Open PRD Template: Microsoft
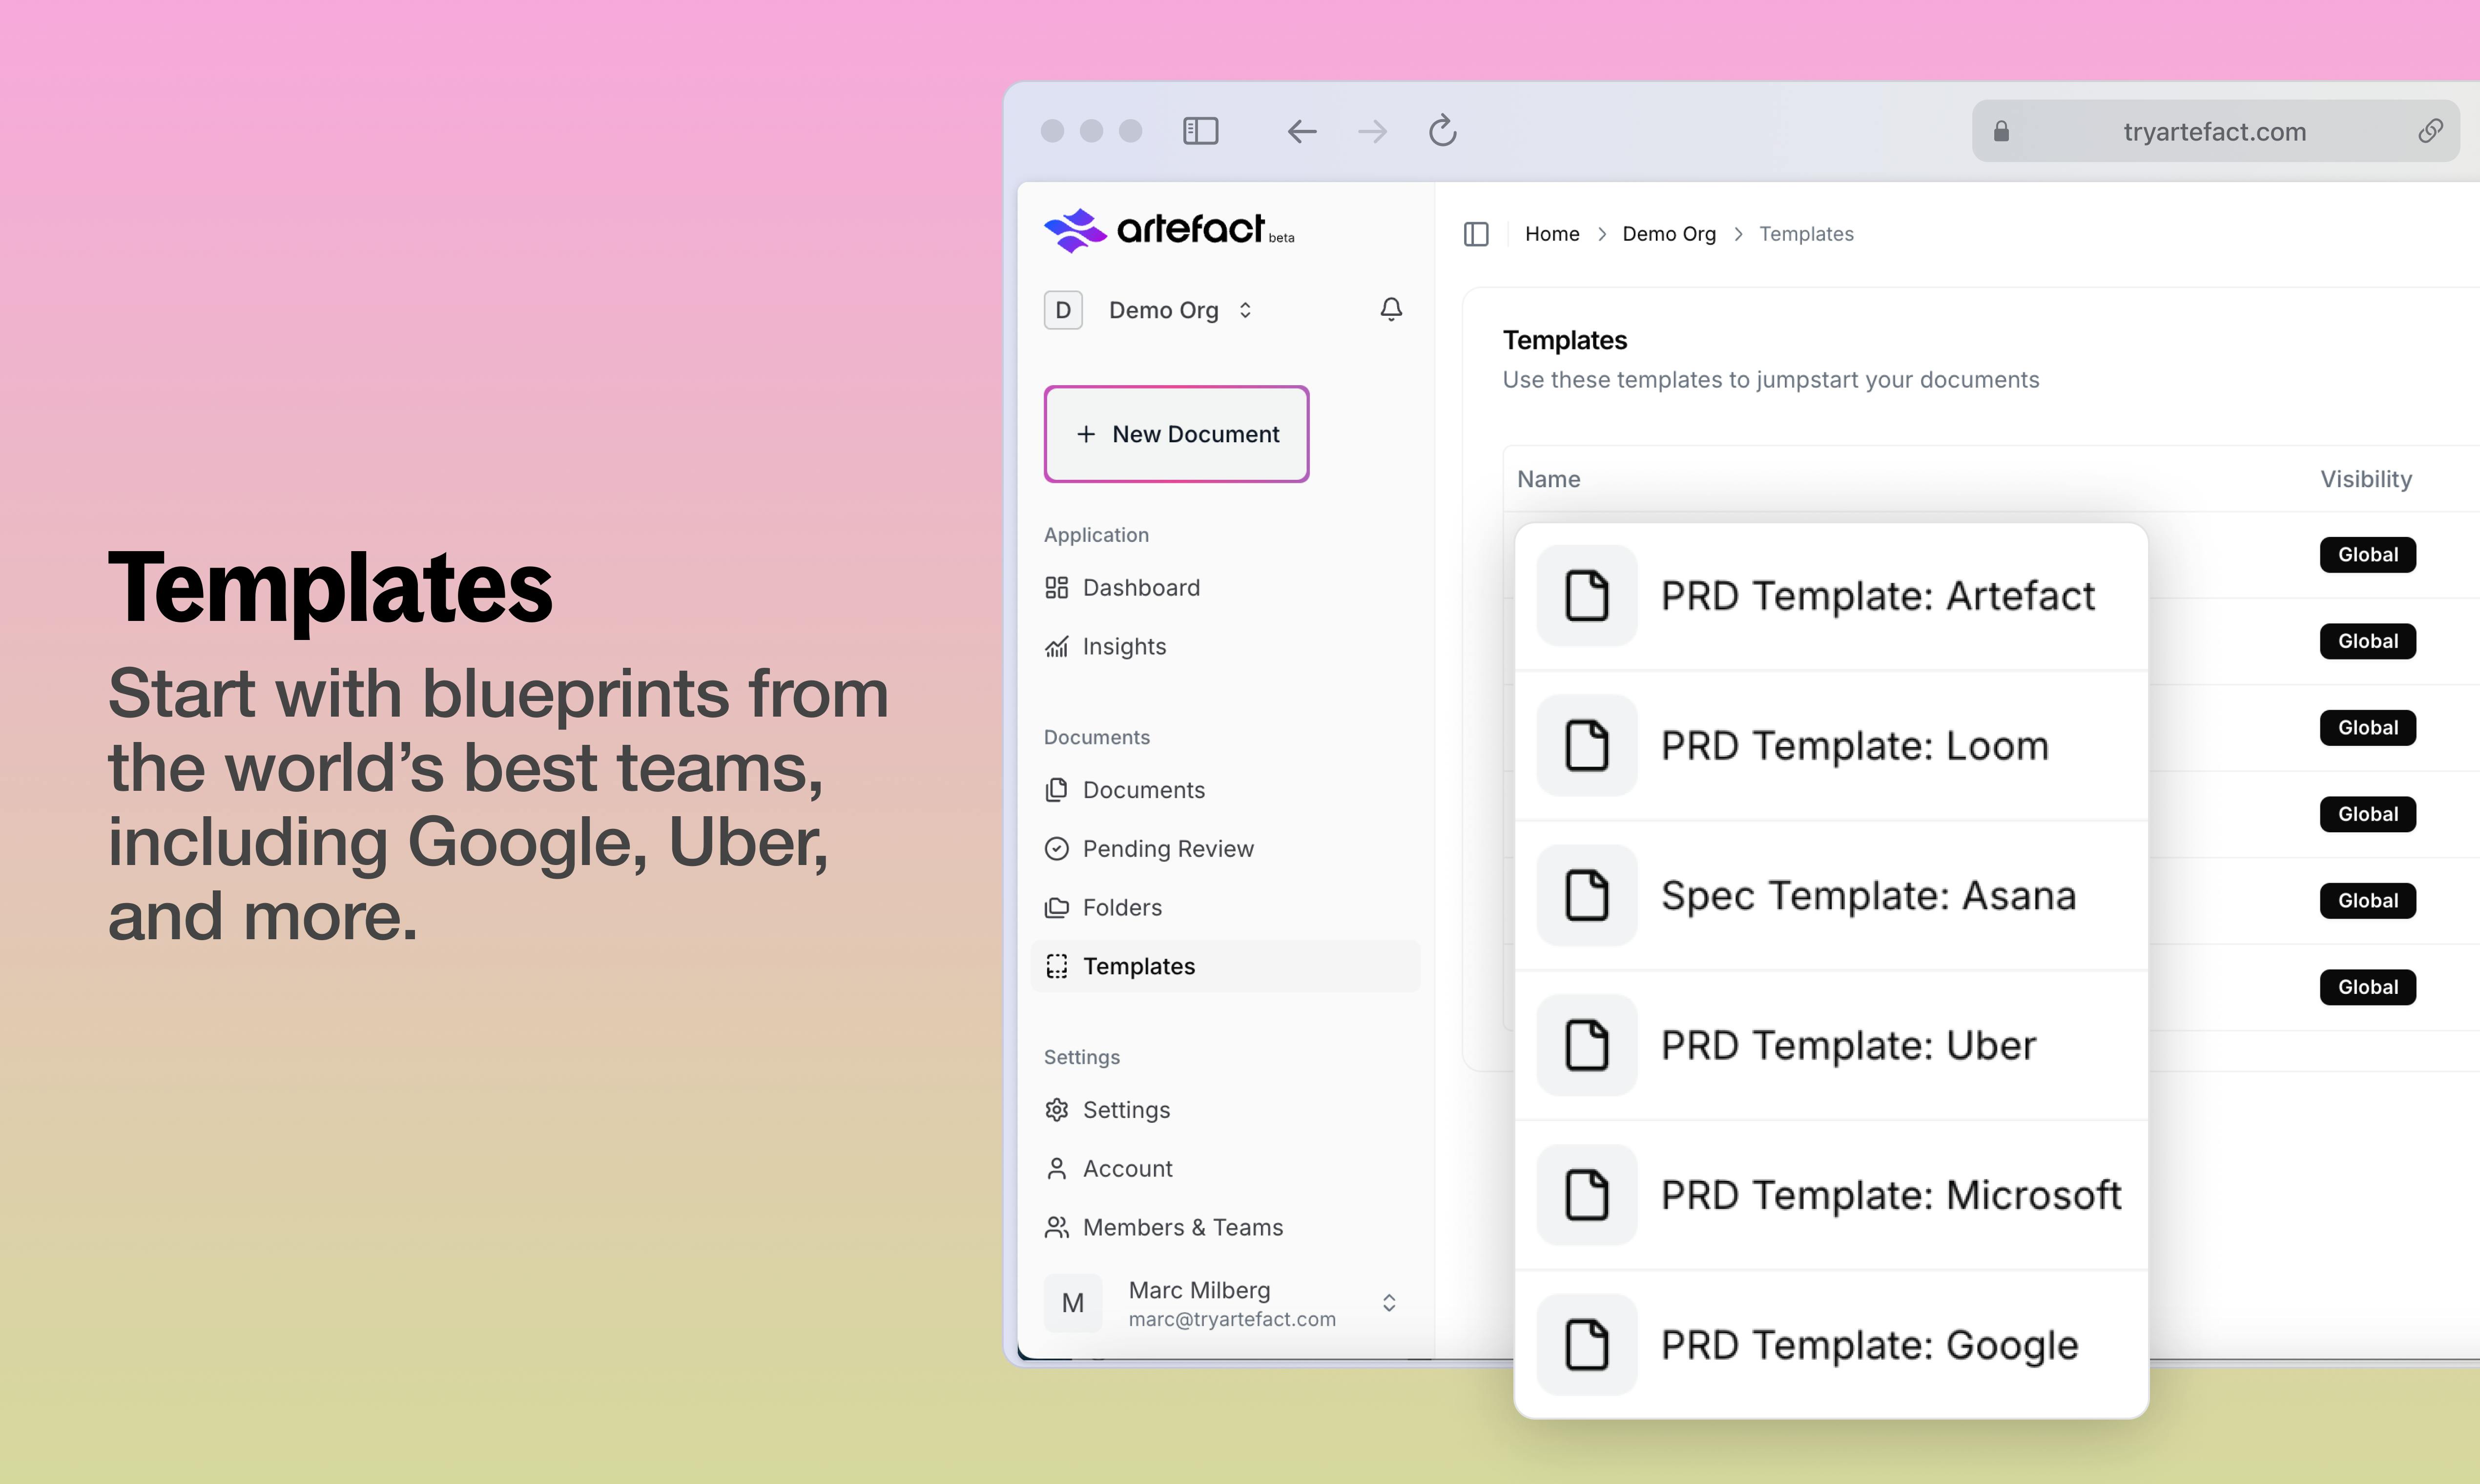 coord(1831,1196)
